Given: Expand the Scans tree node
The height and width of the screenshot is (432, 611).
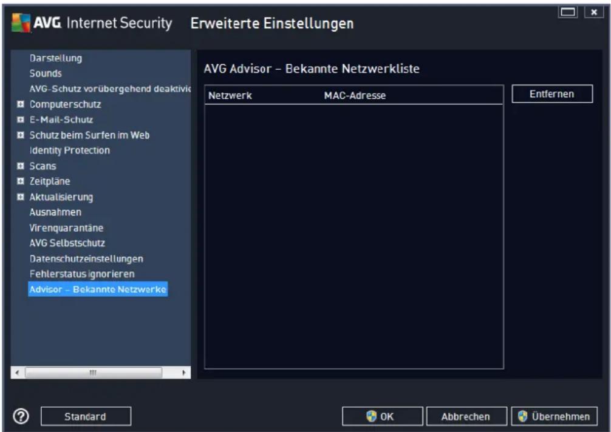Looking at the screenshot, I should click(x=21, y=166).
